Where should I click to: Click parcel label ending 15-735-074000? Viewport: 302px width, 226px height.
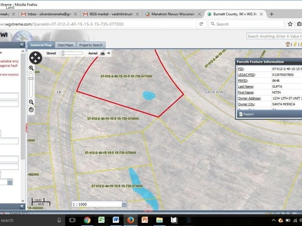pos(117,186)
